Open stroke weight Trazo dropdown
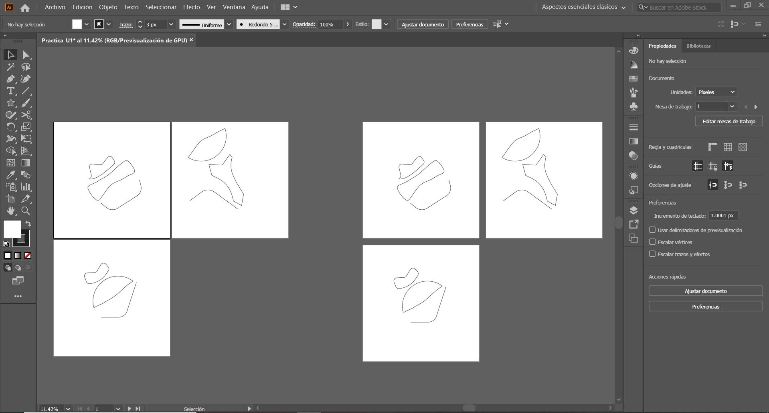 [171, 24]
